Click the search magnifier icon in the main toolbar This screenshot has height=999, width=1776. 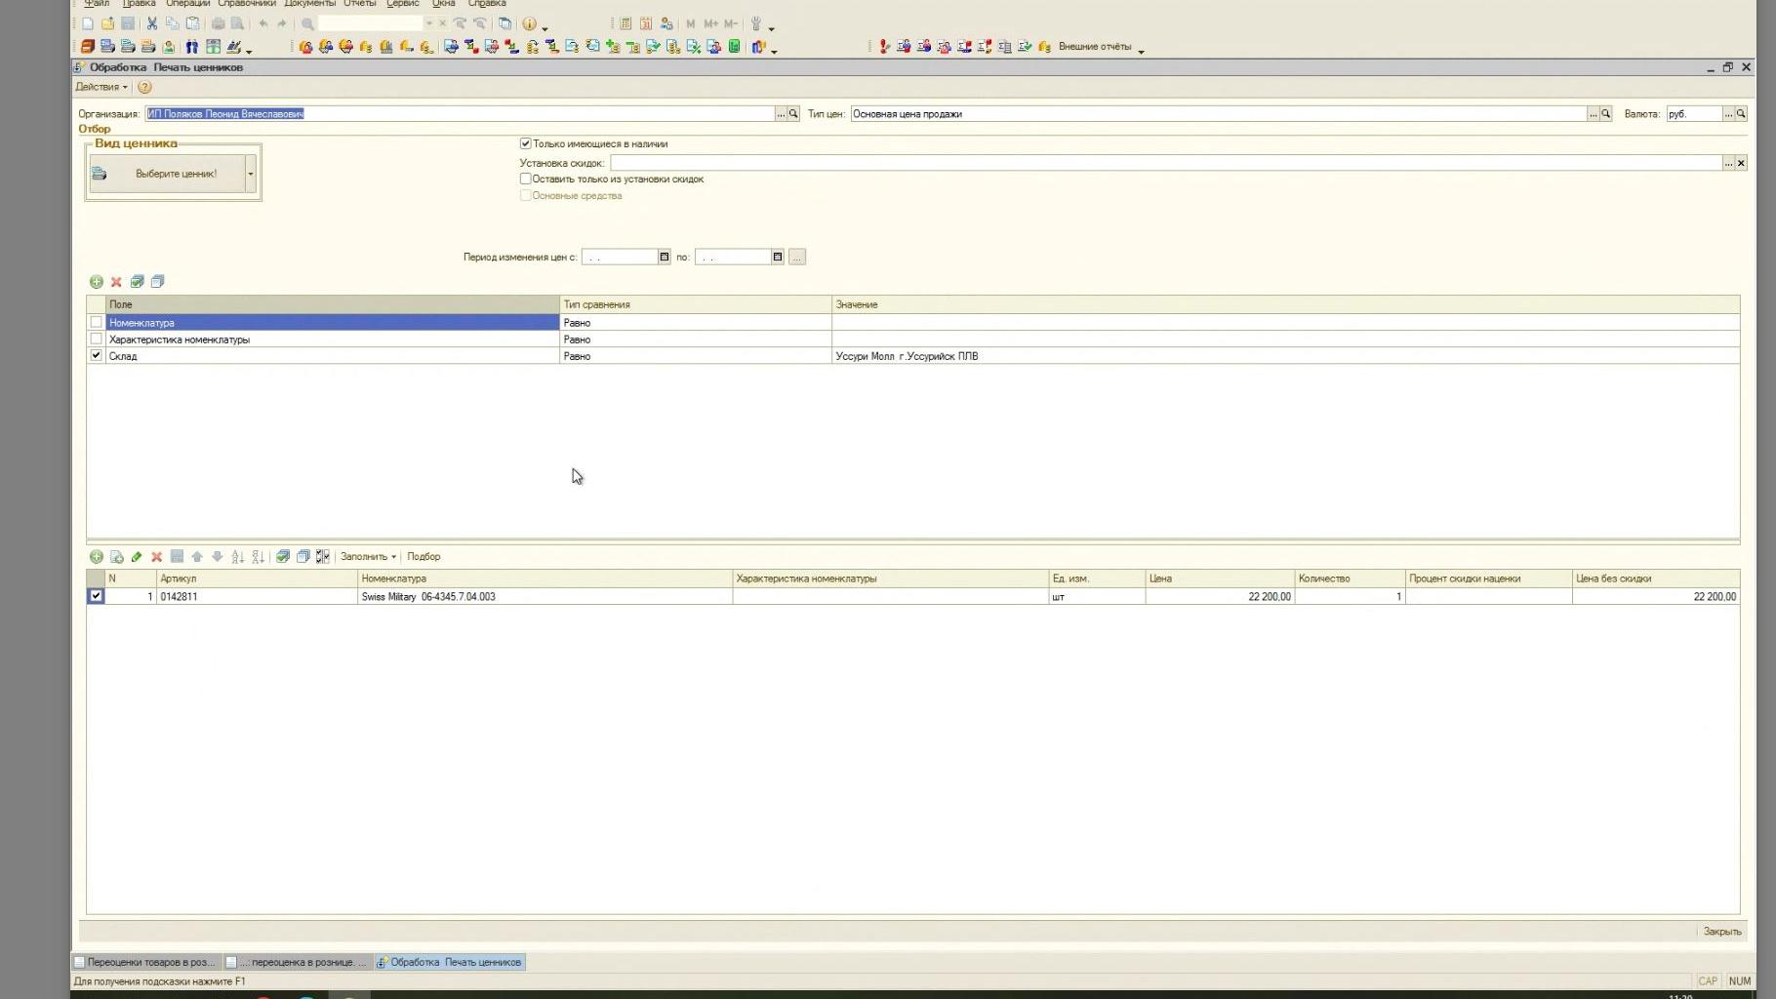(307, 23)
